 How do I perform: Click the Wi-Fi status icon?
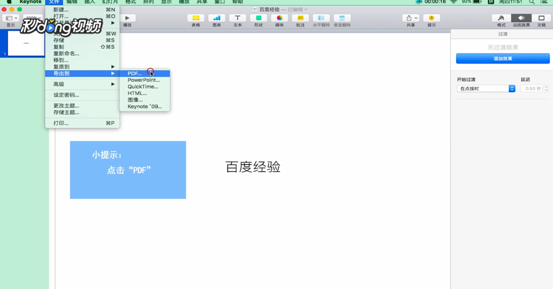454,2
